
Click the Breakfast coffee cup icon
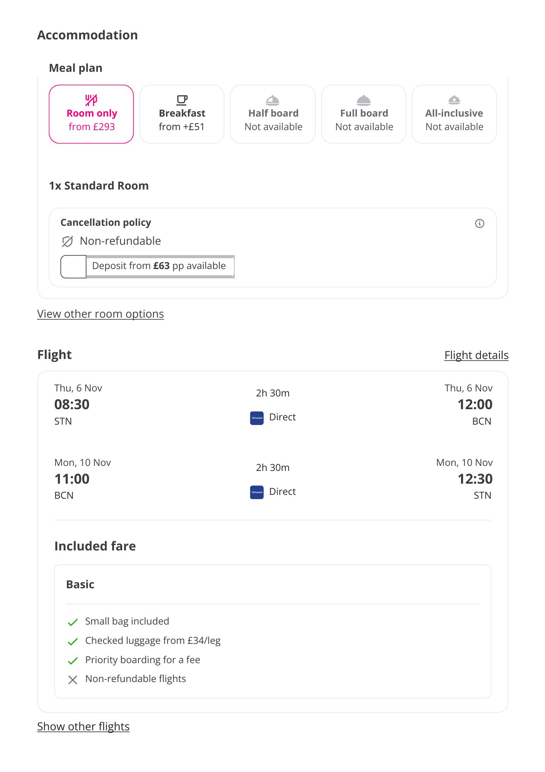(x=182, y=100)
